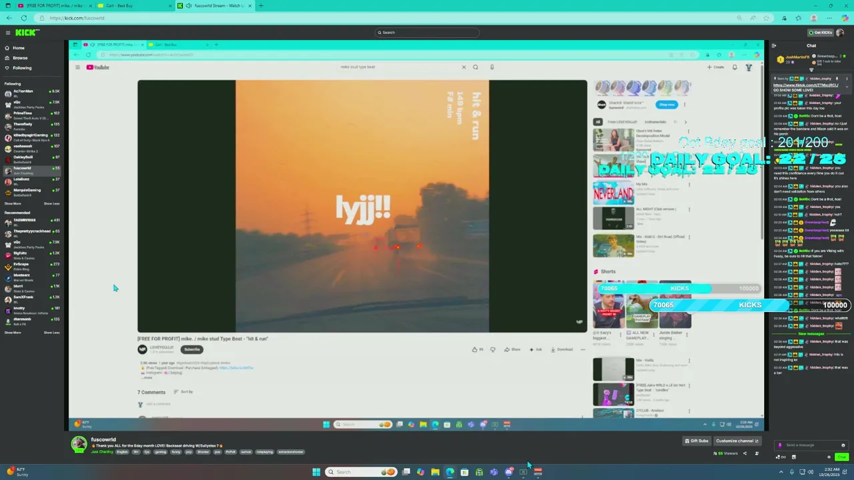854x480 pixels.
Task: Open a new browser tab
Action: 261,5
